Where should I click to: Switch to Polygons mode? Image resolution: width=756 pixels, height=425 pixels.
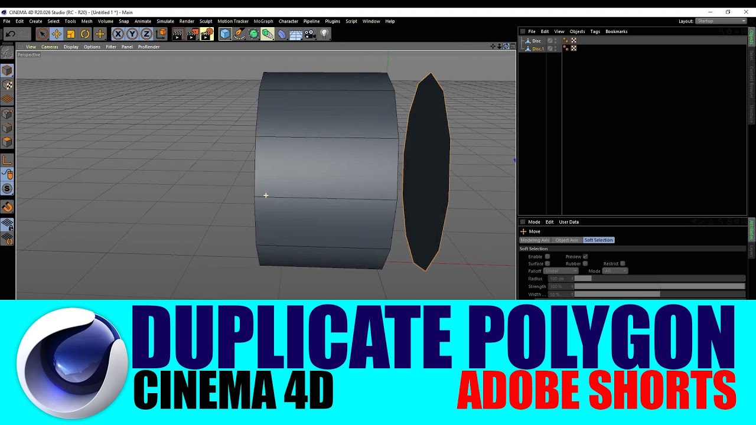[7, 142]
